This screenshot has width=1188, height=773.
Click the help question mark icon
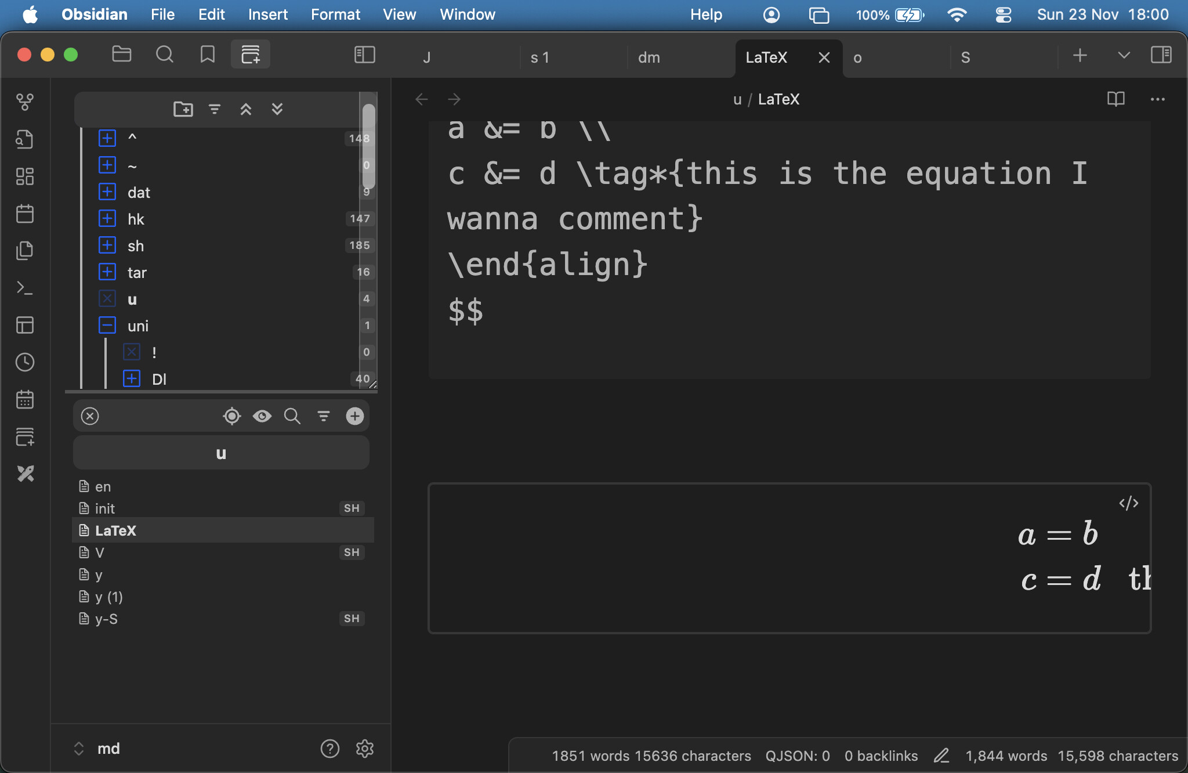point(329,749)
